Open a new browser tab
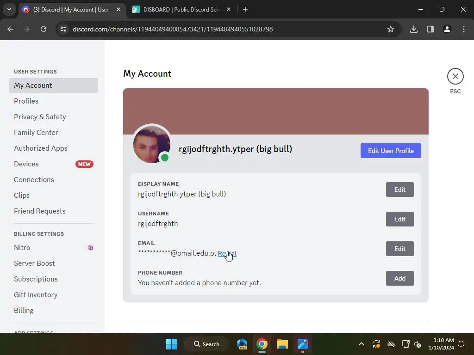The image size is (474, 355). pos(245,9)
